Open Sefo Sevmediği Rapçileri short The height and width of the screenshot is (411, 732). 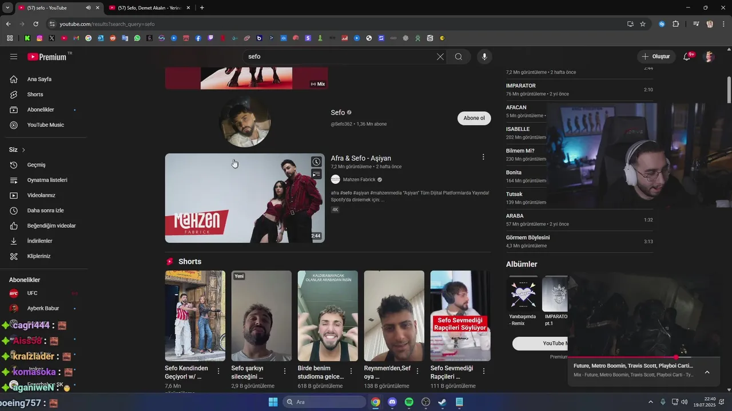460,316
